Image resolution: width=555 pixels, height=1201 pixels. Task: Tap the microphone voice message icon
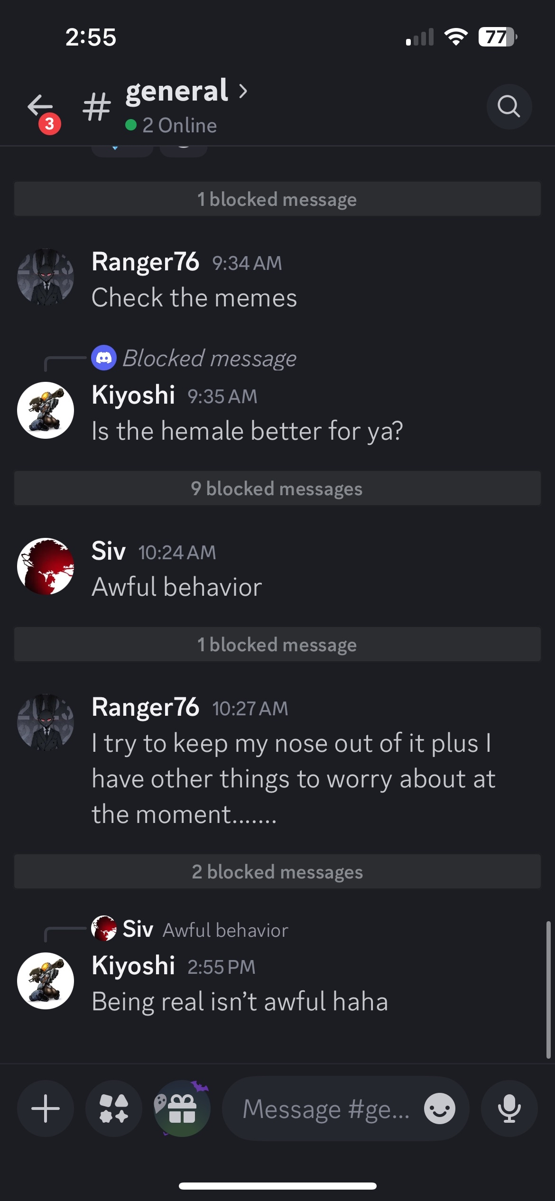(509, 1109)
